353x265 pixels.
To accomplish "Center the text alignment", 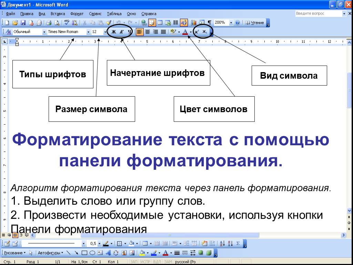I will click(148, 32).
